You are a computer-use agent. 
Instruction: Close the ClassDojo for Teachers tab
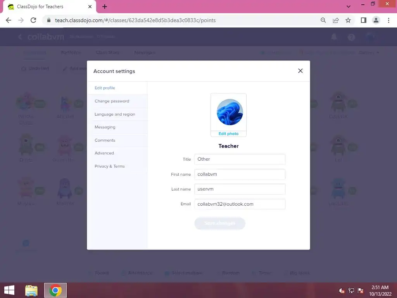coord(90,7)
